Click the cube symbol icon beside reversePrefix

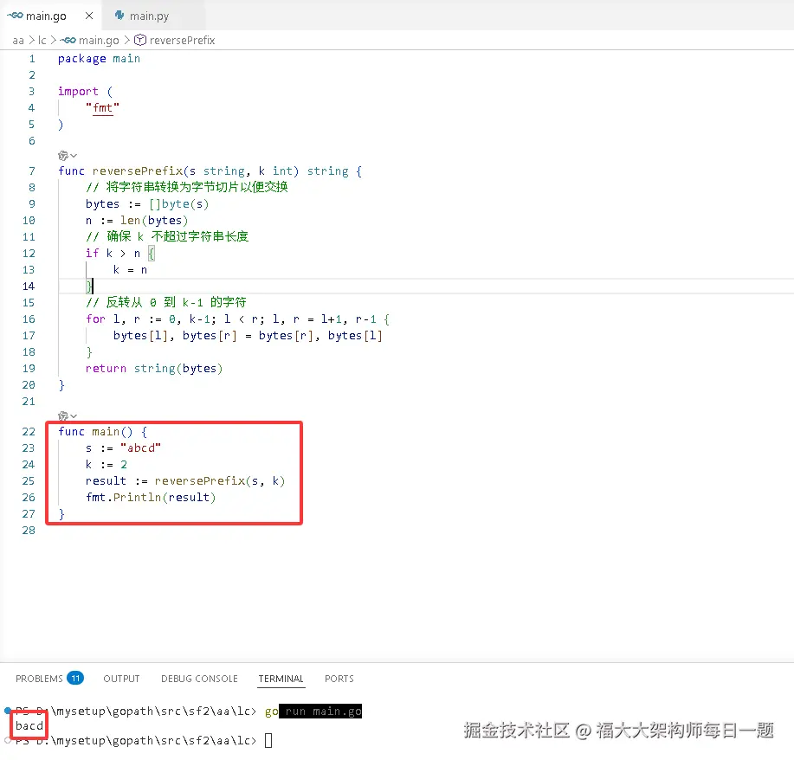(140, 41)
